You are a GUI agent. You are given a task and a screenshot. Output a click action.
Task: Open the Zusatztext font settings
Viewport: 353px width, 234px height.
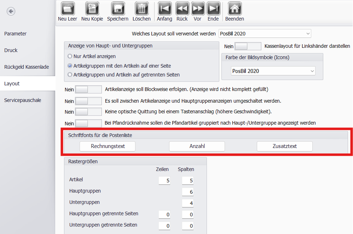284,146
